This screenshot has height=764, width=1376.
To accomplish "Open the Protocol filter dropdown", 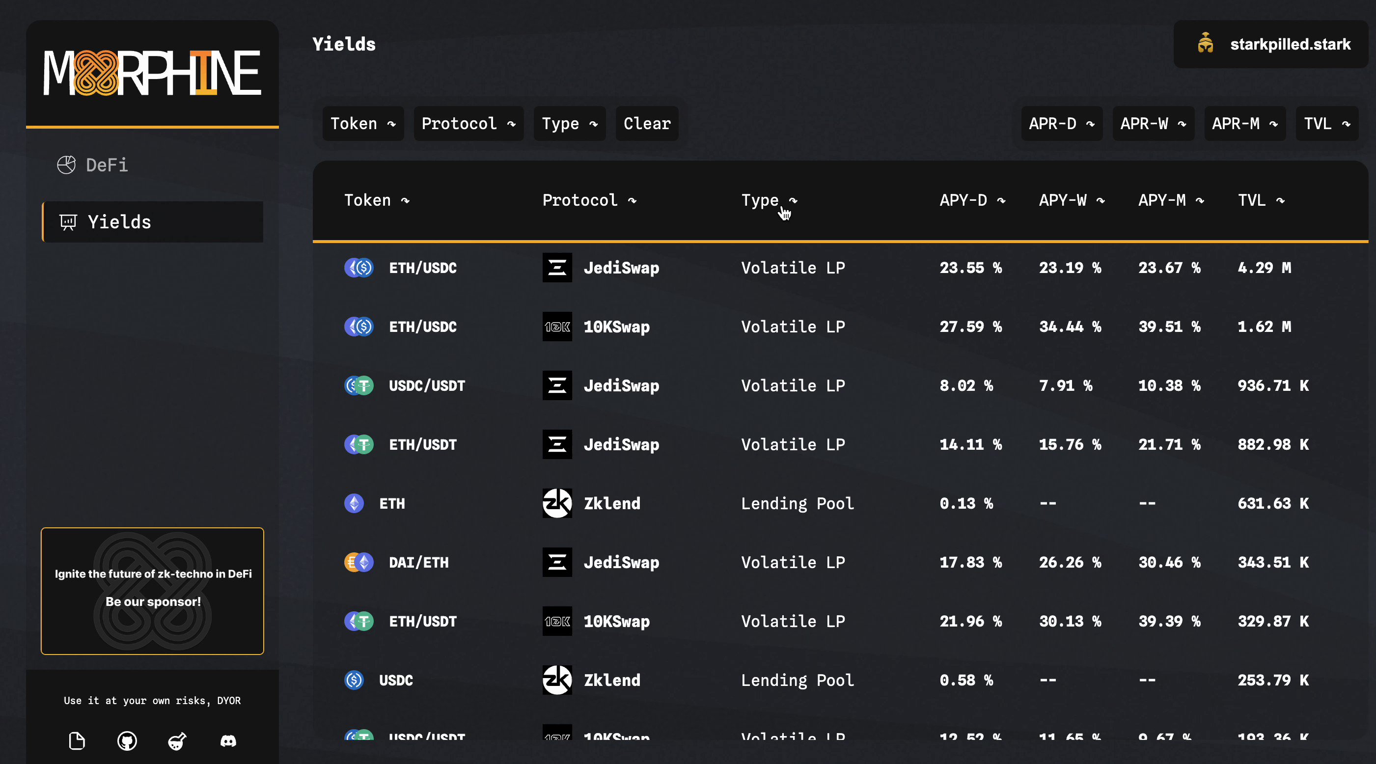I will point(468,124).
